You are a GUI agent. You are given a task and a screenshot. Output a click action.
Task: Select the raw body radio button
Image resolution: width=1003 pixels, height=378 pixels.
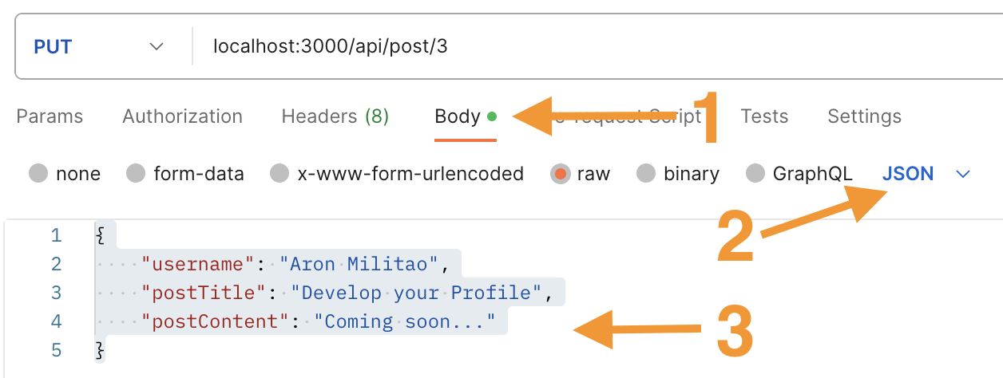(561, 174)
